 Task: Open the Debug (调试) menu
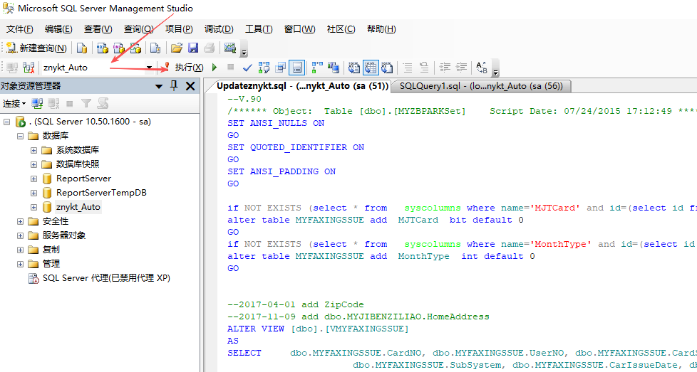[x=219, y=29]
